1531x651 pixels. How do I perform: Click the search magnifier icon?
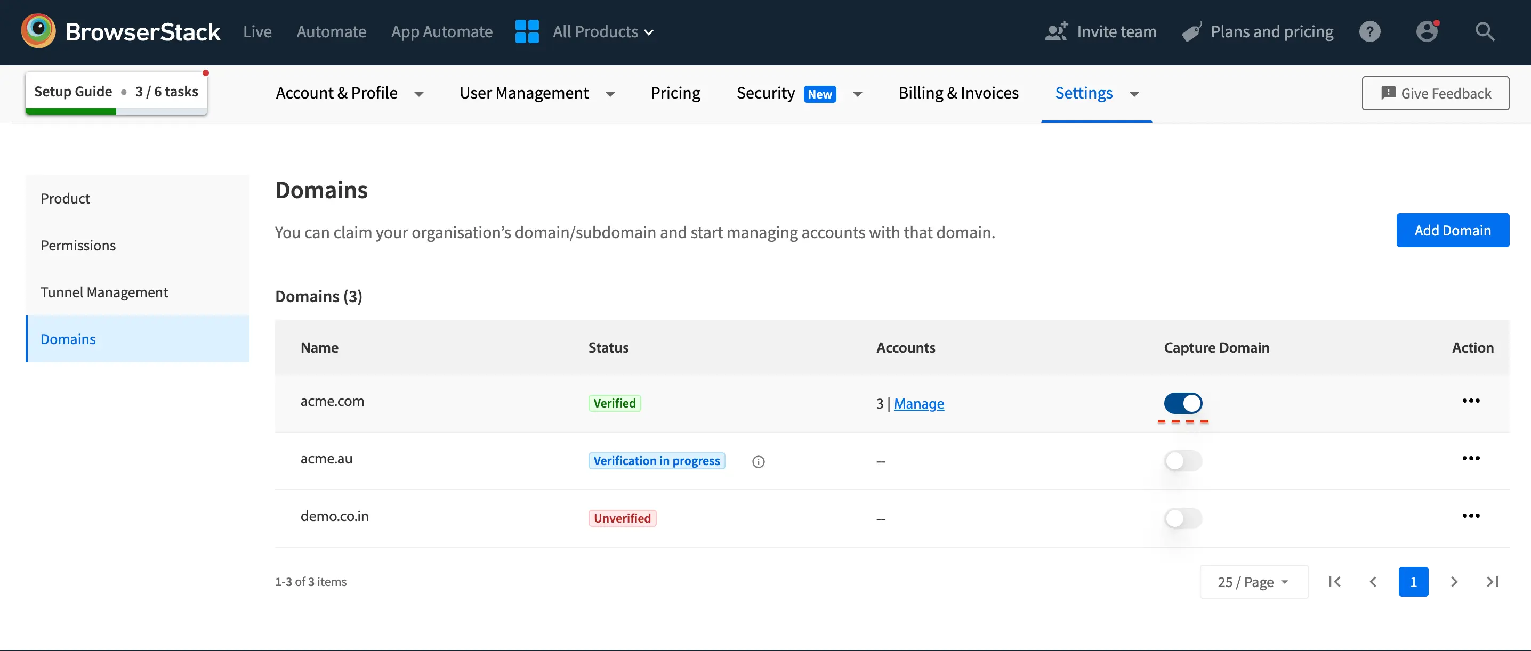1484,31
